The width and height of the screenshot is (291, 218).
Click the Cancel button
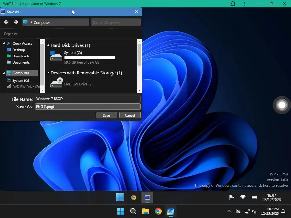pyautogui.click(x=130, y=115)
